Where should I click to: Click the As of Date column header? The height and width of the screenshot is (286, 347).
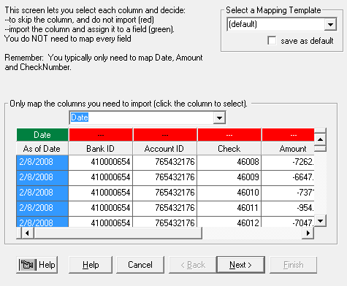[42, 148]
